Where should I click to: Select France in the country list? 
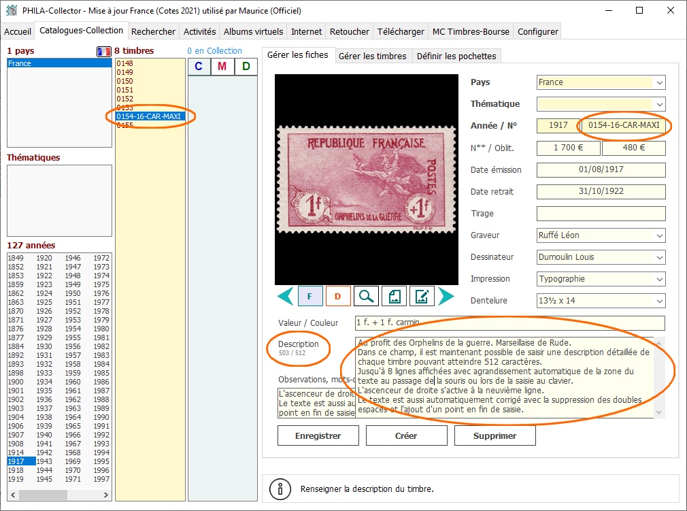tap(59, 63)
